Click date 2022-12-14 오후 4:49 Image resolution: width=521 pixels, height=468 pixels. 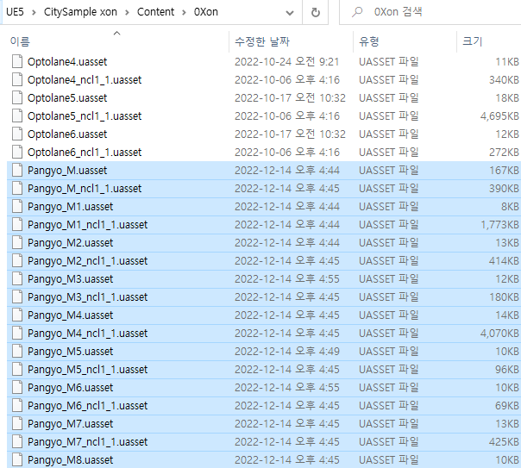(287, 351)
